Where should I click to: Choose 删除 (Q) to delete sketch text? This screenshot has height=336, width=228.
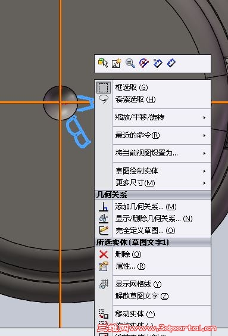pos(153,254)
